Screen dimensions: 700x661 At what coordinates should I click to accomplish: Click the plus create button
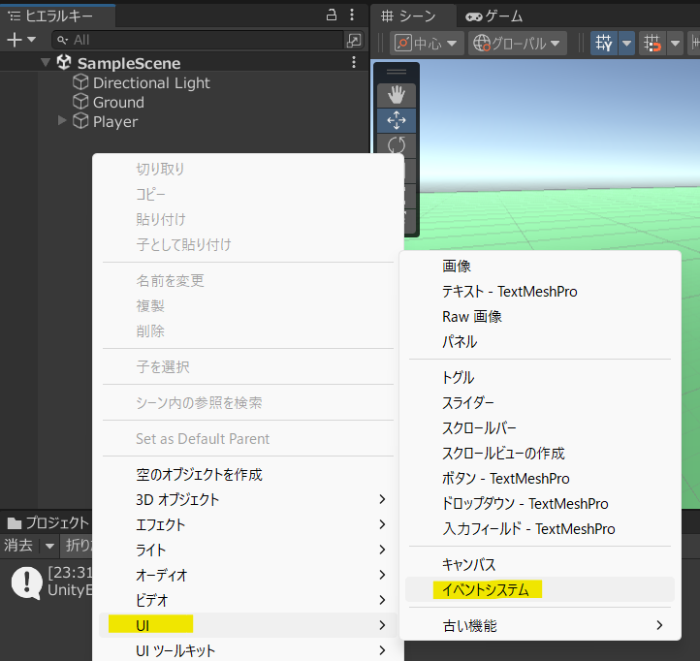click(x=15, y=40)
